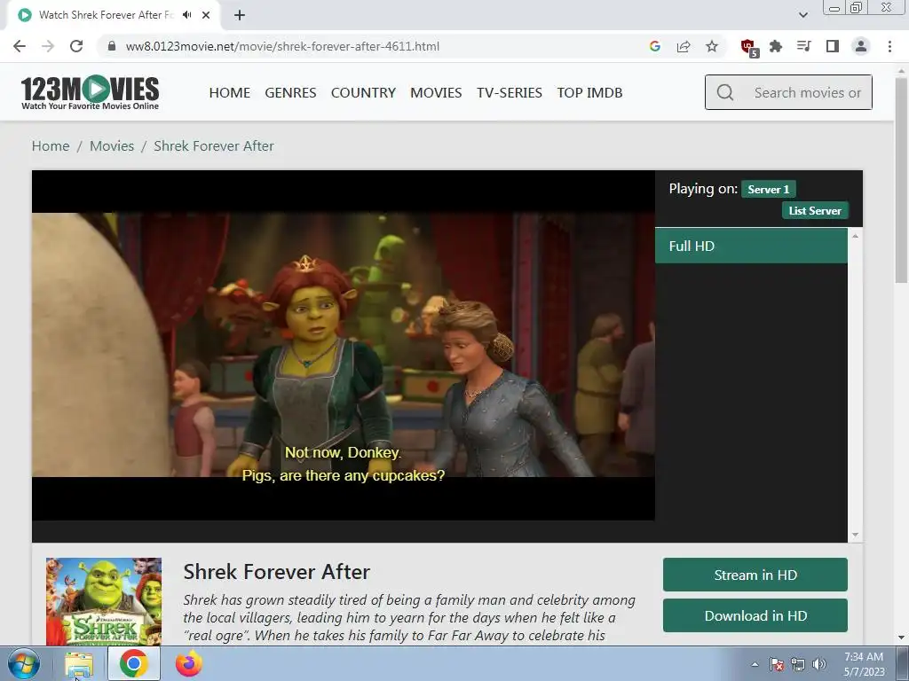Open the TOP IMDB menu item

(589, 92)
